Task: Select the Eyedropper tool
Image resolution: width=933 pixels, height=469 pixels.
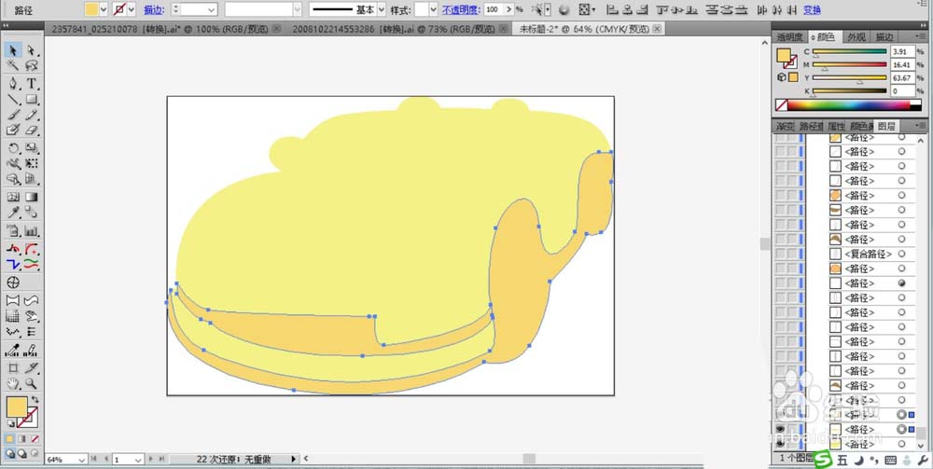Action: 13,213
